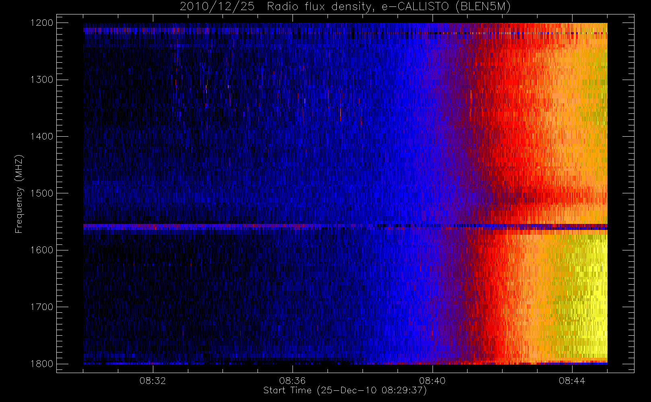This screenshot has width=651, height=402.
Task: Click the 1800 frequency tick label
Action: [x=42, y=364]
